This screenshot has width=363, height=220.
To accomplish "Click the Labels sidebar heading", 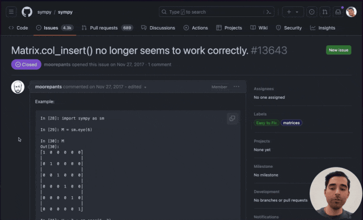I will tap(260, 114).
